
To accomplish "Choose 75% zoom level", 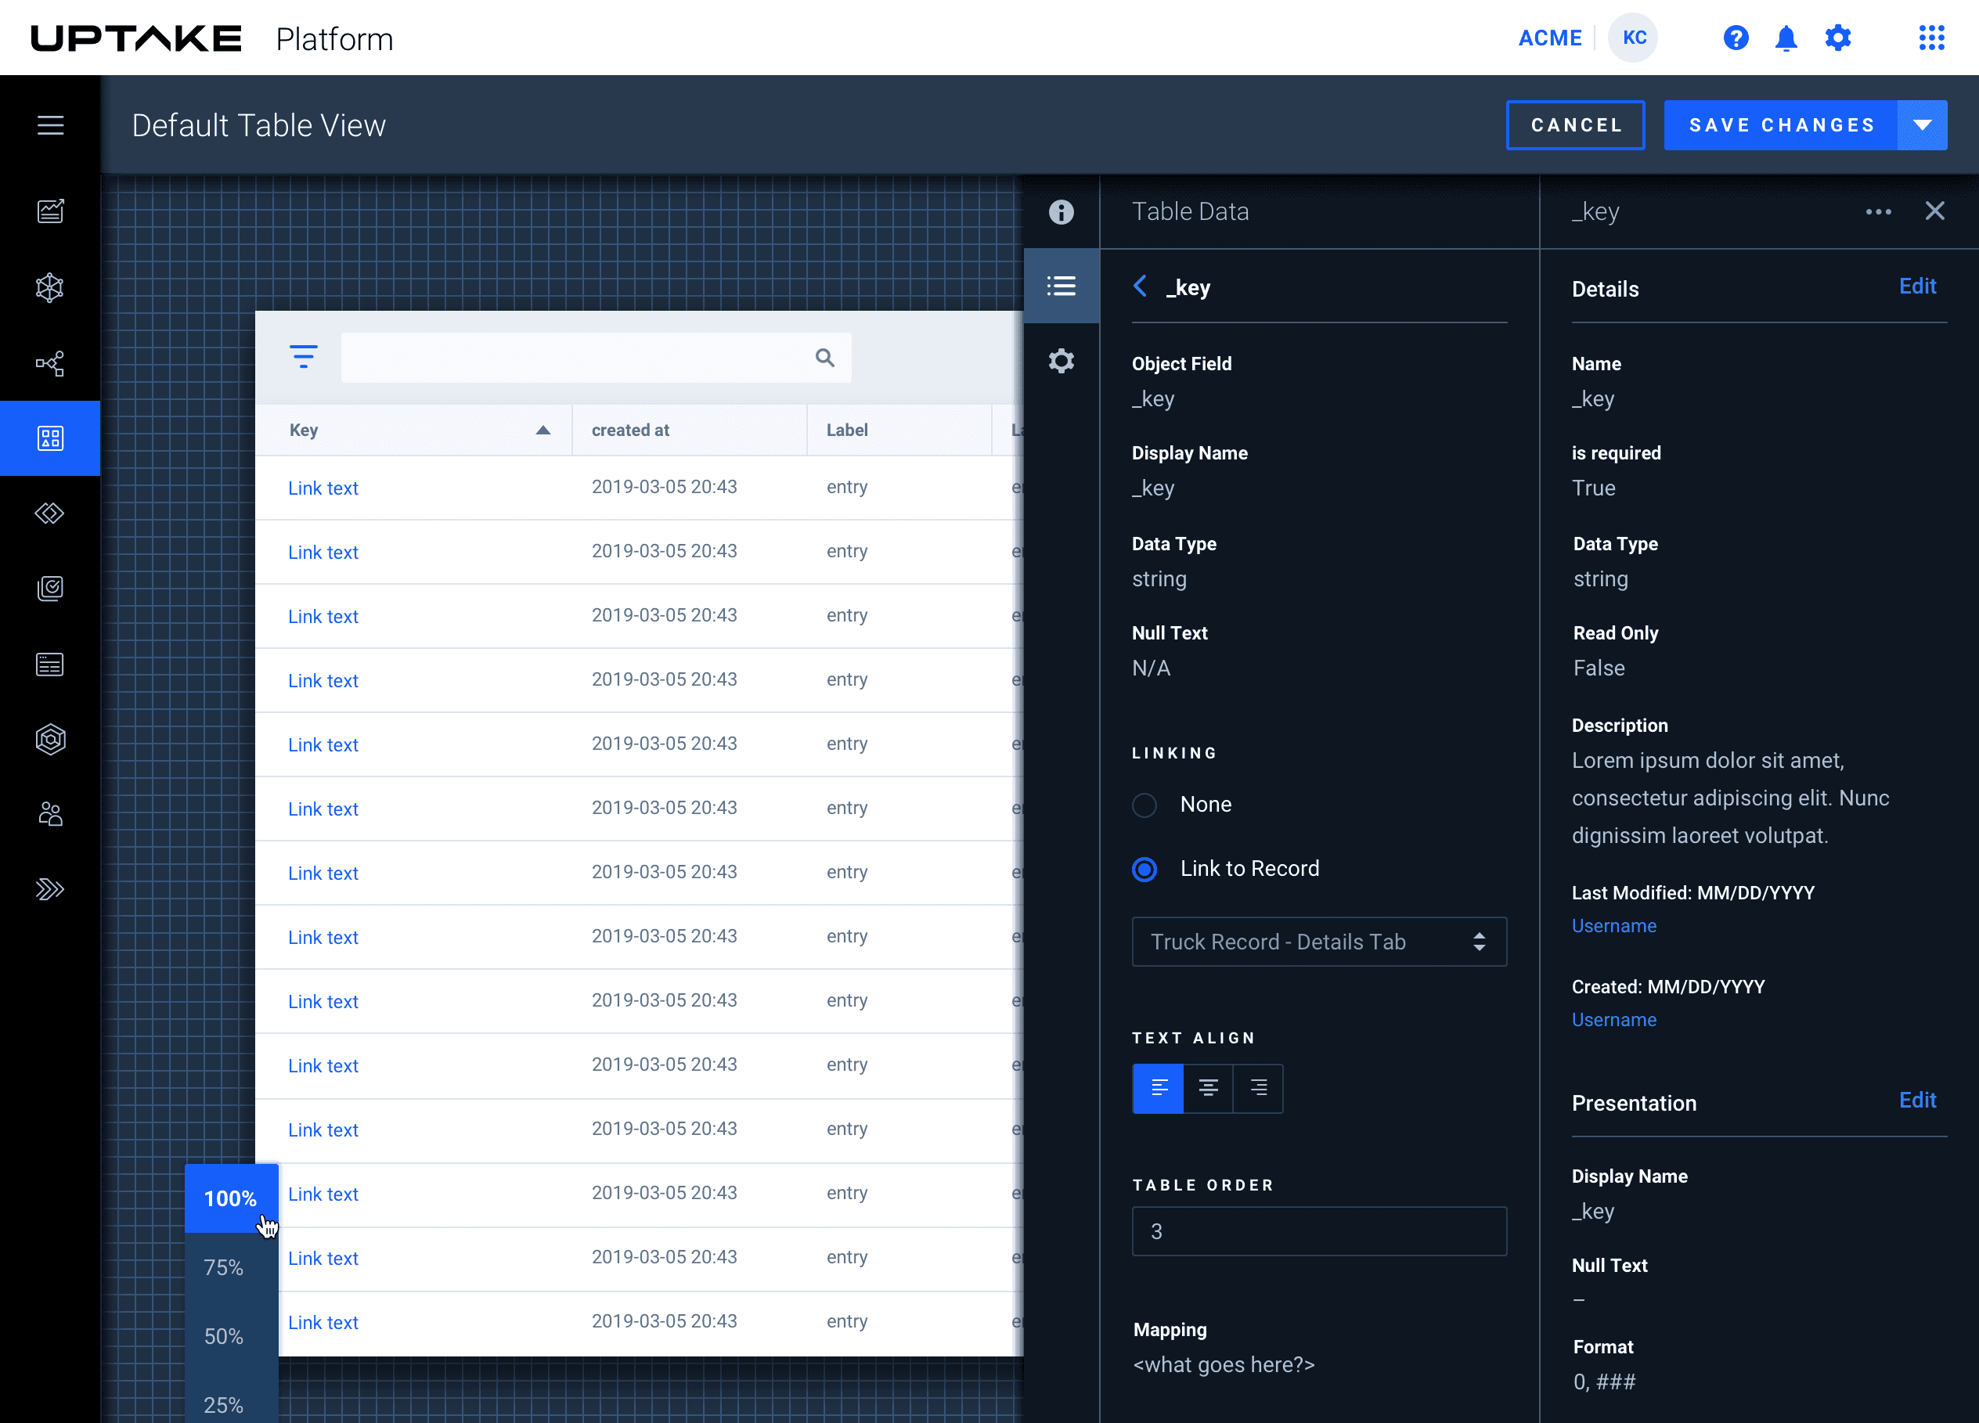I will point(223,1266).
